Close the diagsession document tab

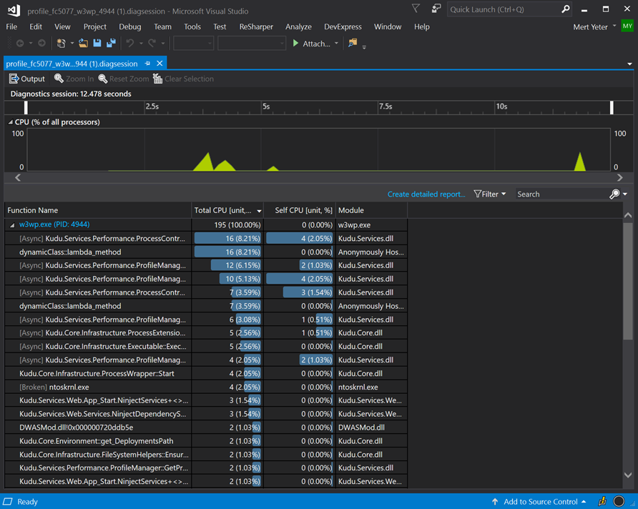tap(160, 64)
